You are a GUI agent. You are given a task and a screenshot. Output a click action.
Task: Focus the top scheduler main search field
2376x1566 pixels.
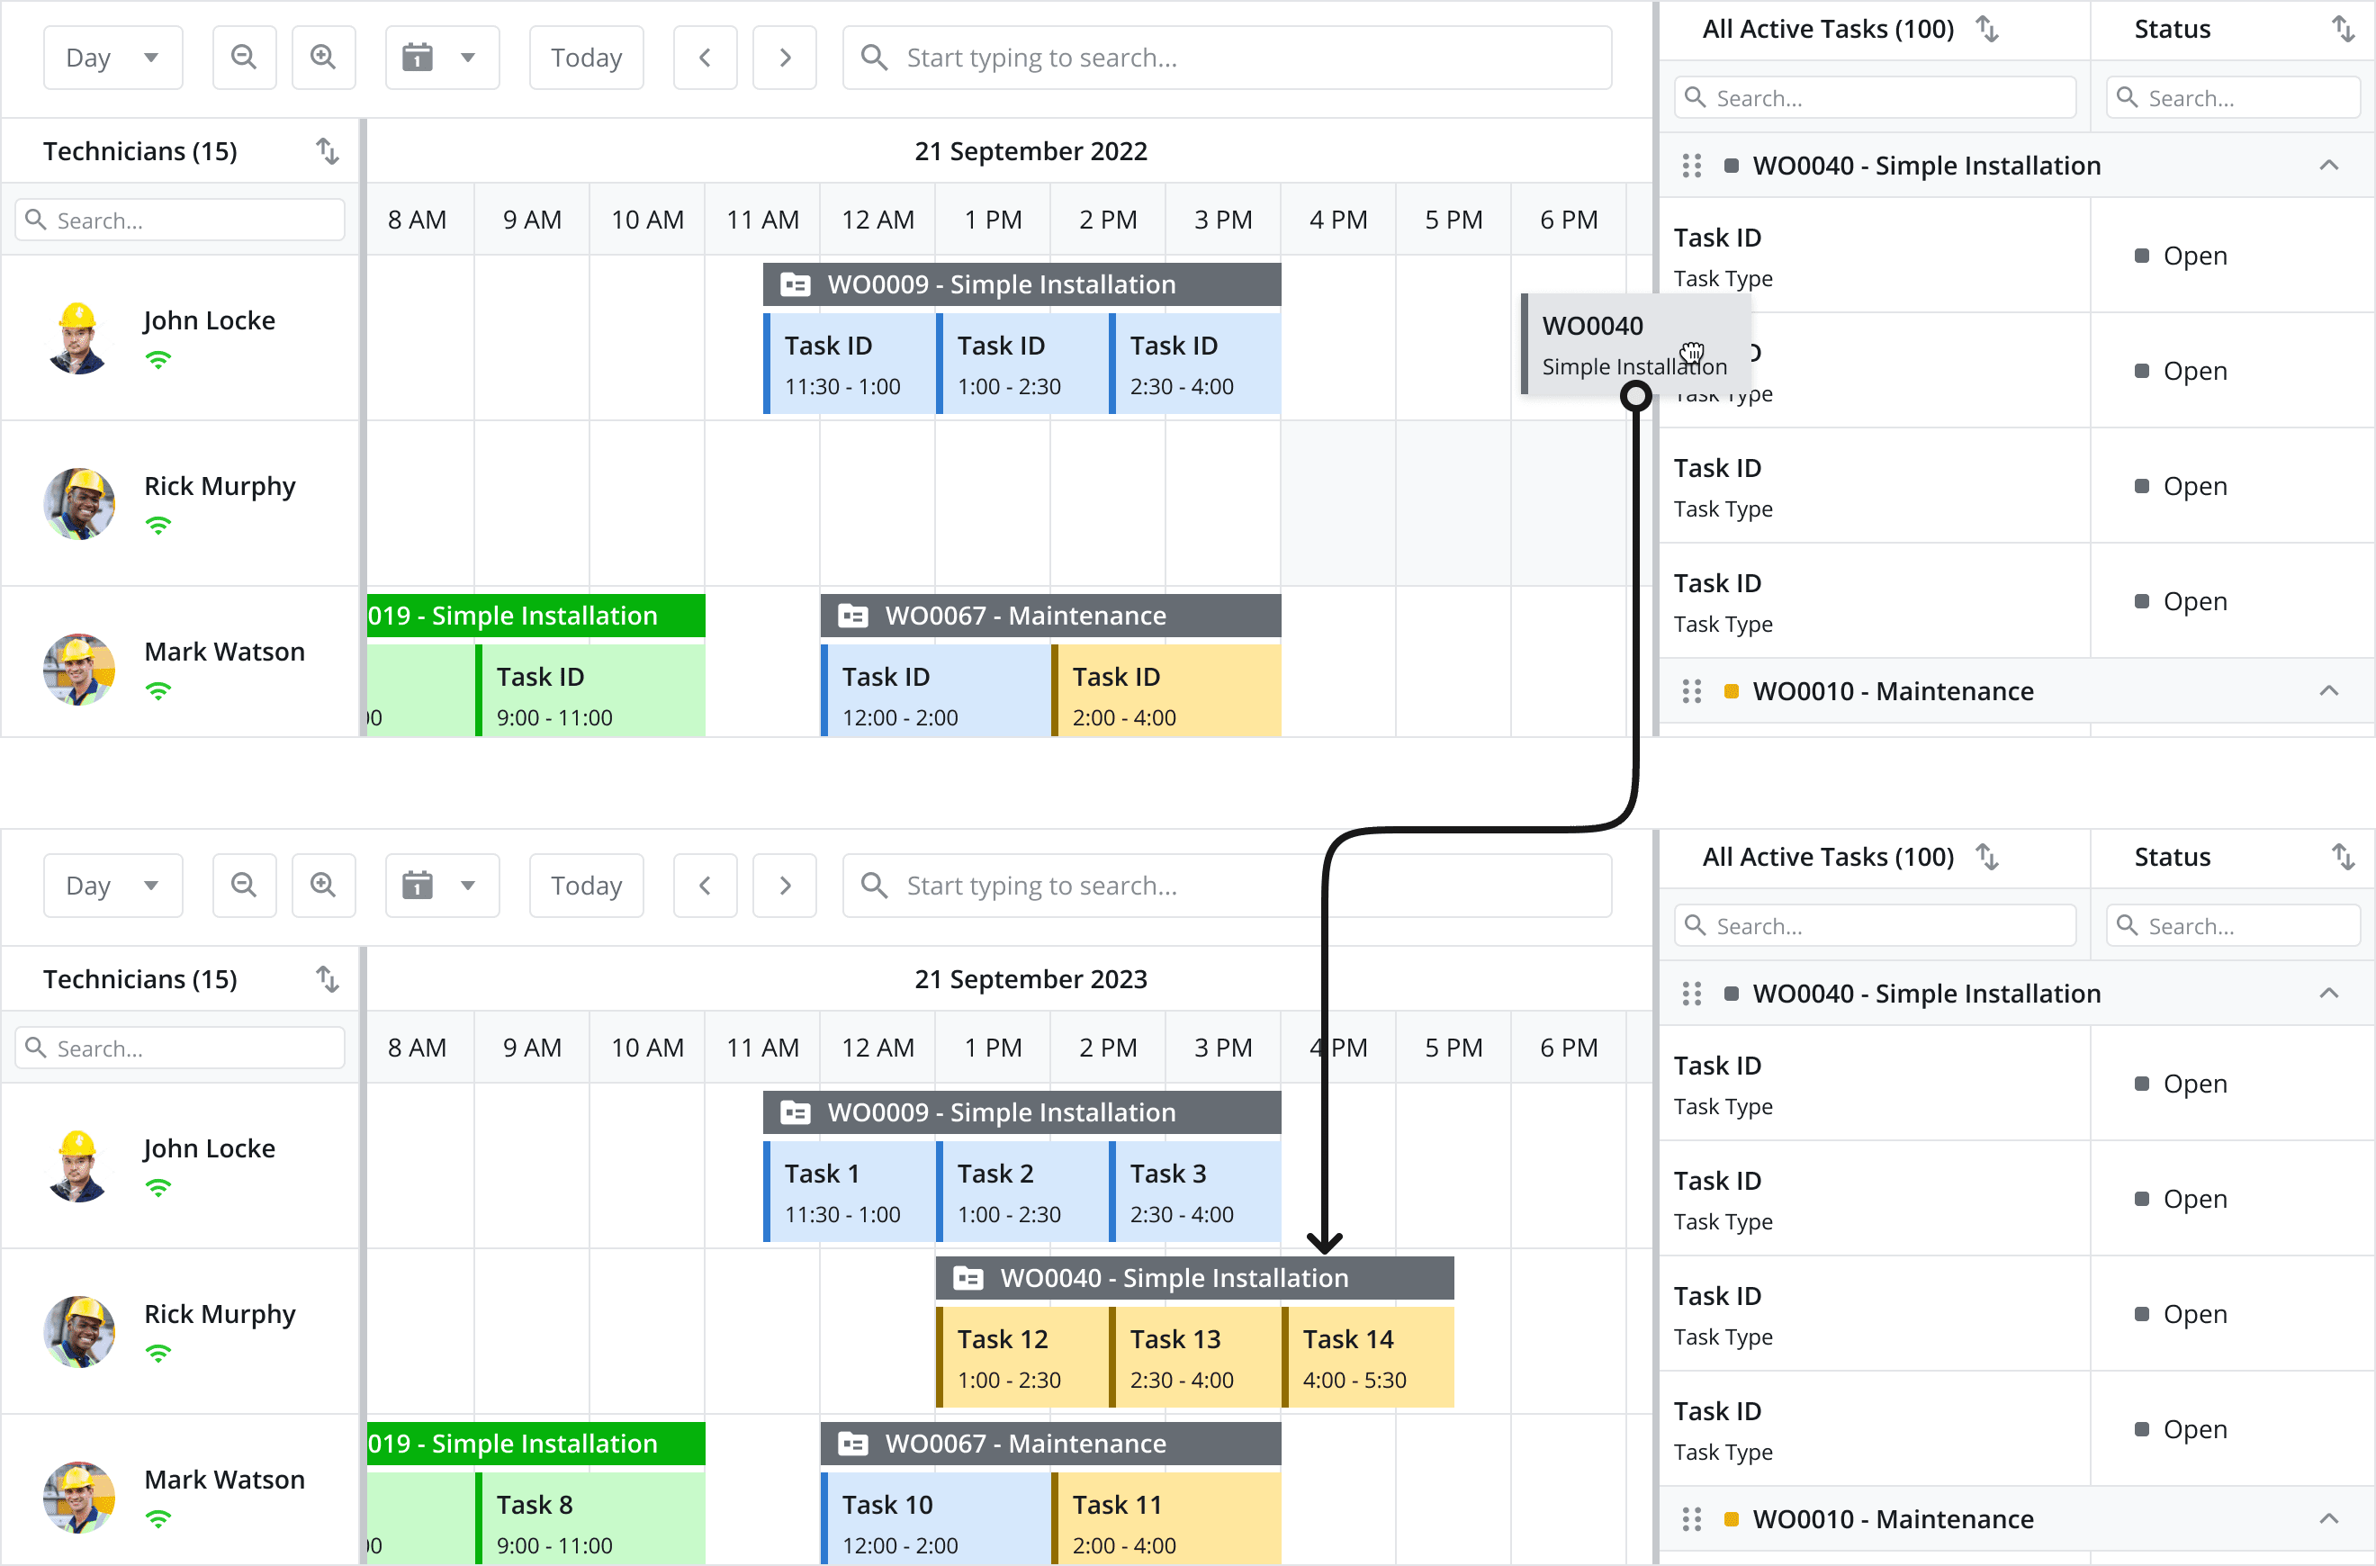pyautogui.click(x=1227, y=57)
